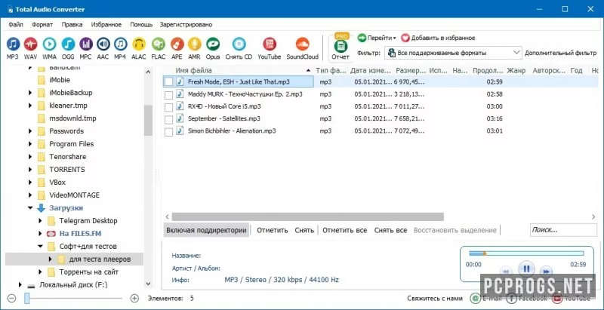Collapse the Загрузки folder

(30, 208)
